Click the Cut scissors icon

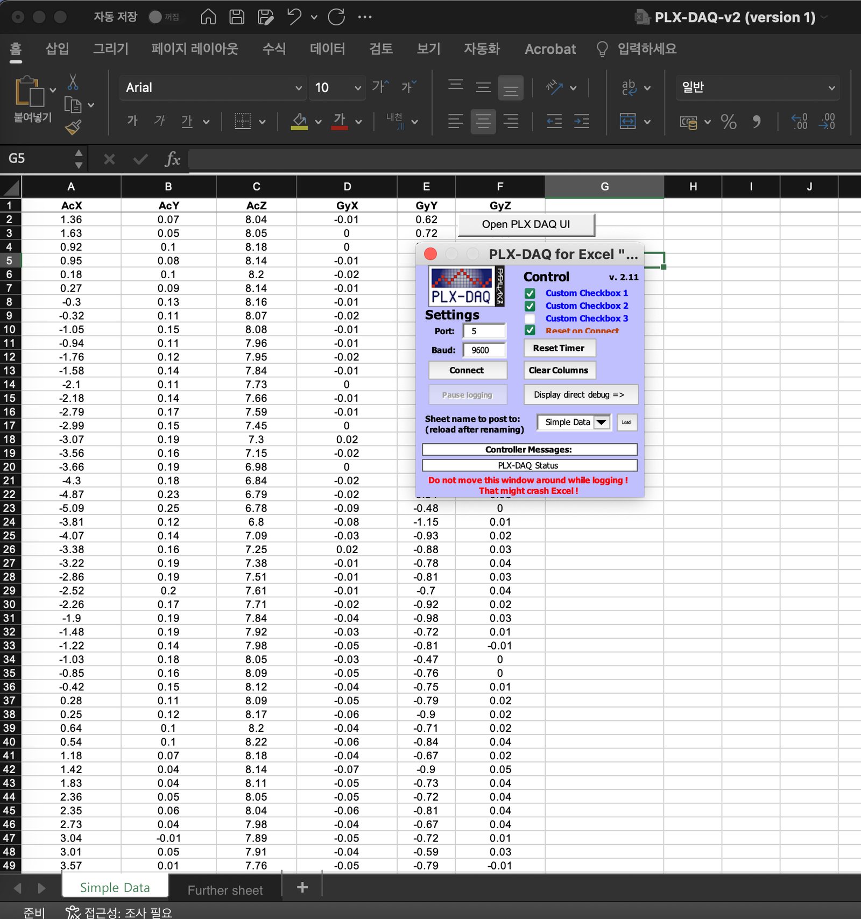pyautogui.click(x=73, y=82)
